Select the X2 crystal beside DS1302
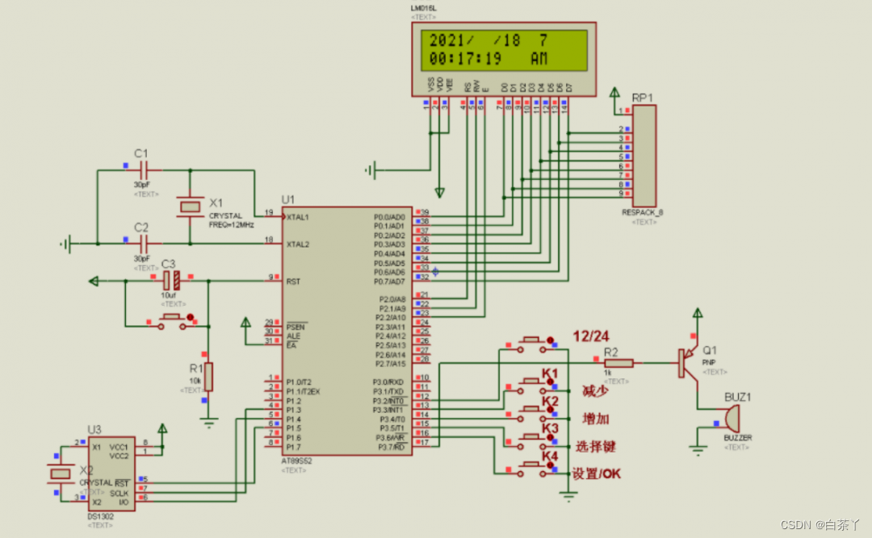The image size is (872, 538). [x=60, y=473]
